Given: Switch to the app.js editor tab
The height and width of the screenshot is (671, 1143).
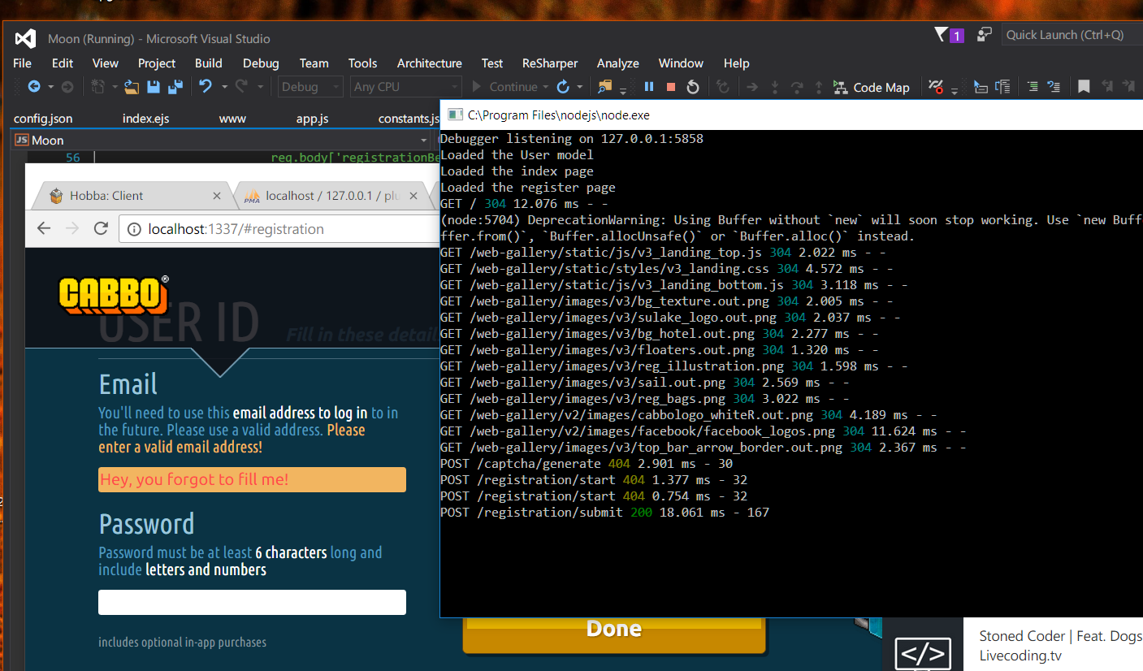Looking at the screenshot, I should point(312,119).
